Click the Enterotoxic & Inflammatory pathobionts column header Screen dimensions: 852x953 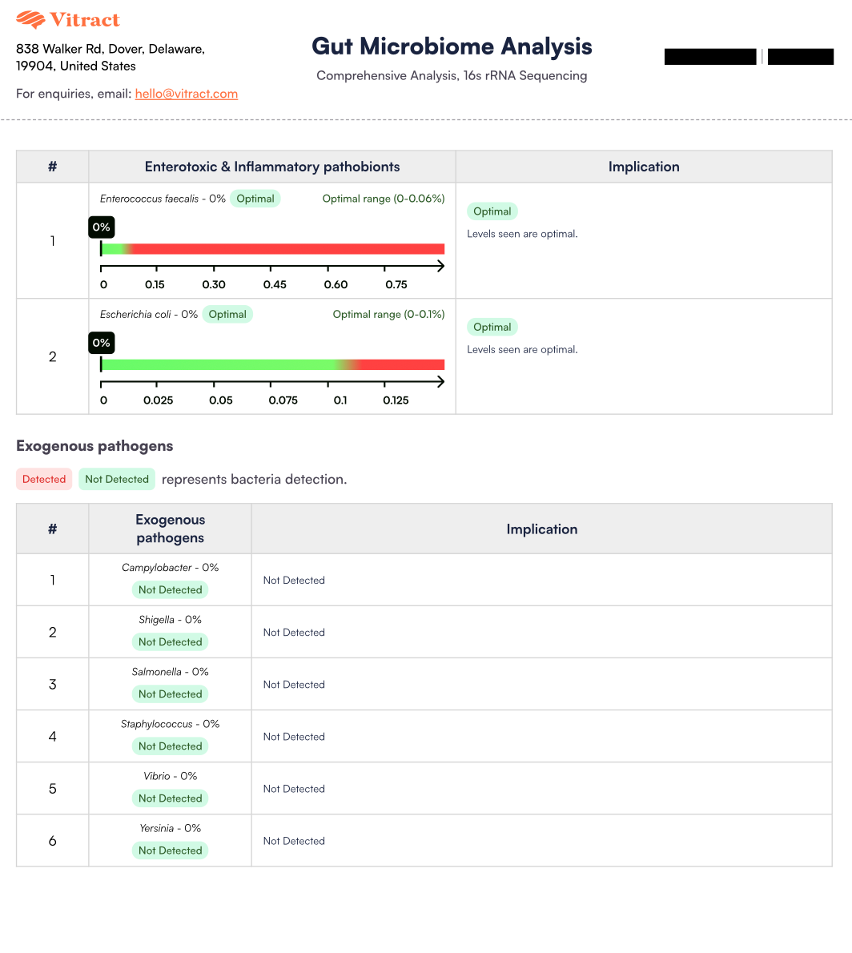click(272, 167)
